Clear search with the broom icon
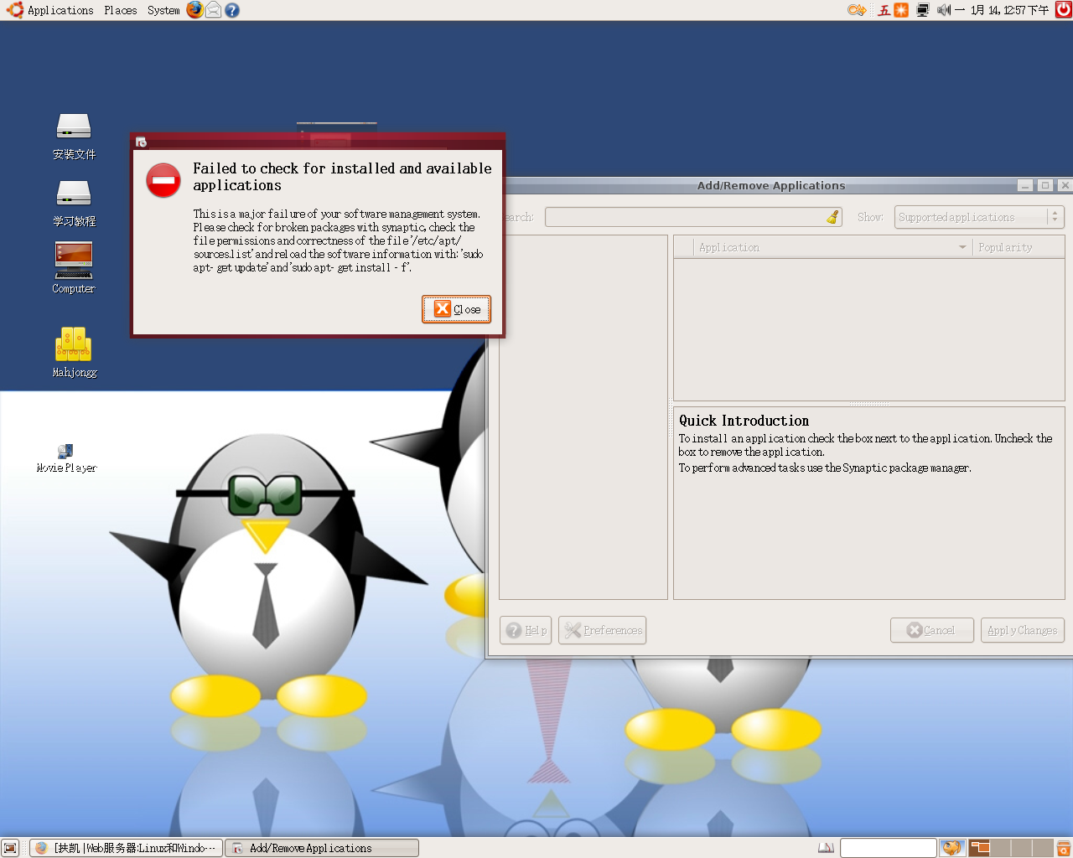Image resolution: width=1073 pixels, height=858 pixels. click(x=832, y=217)
